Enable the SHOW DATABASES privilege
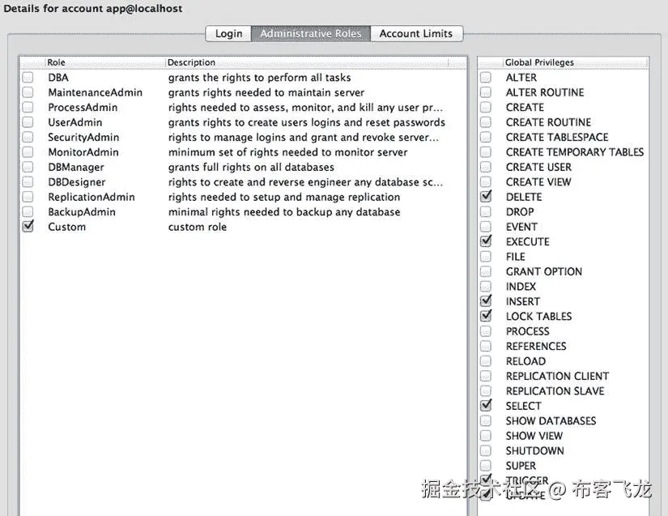Image resolution: width=668 pixels, height=516 pixels. click(486, 421)
